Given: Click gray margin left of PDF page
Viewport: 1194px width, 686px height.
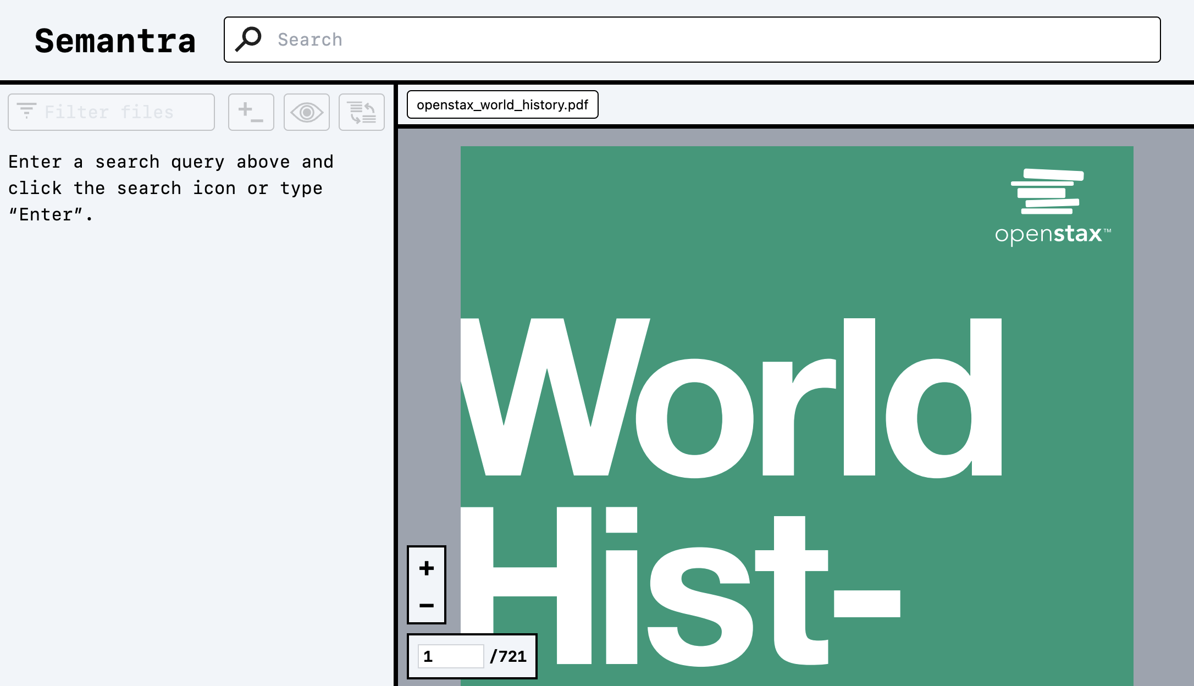Looking at the screenshot, I should 429,330.
